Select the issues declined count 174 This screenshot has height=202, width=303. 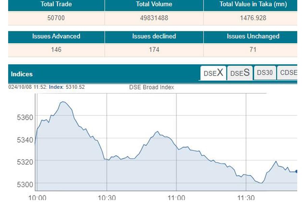pyautogui.click(x=154, y=50)
